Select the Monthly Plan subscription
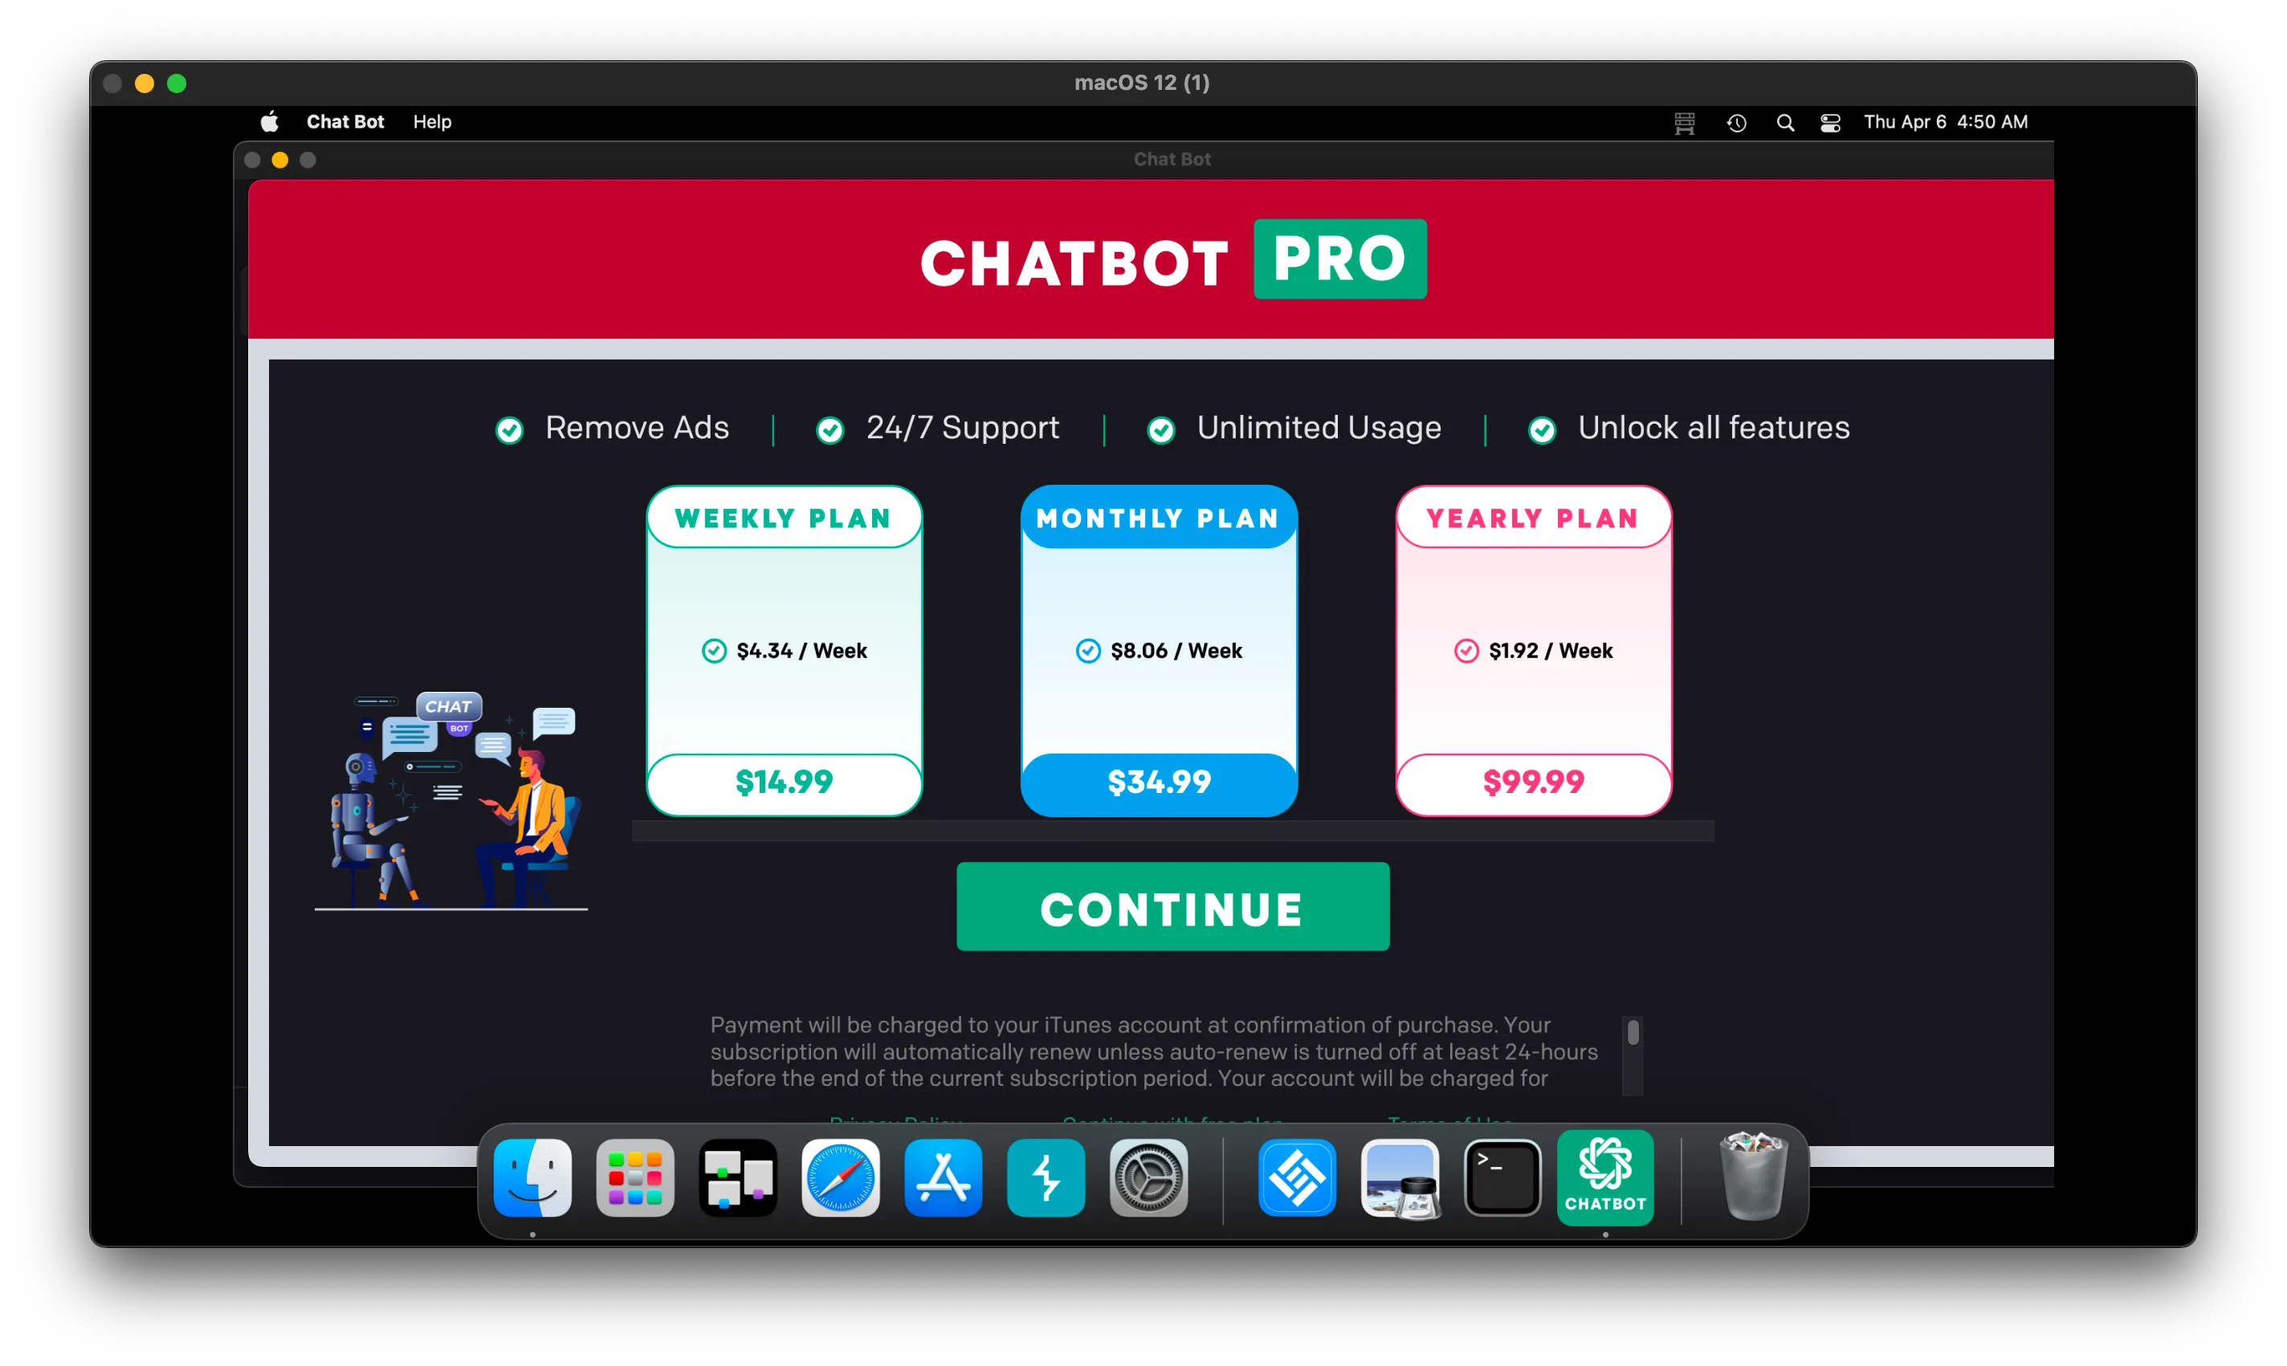The height and width of the screenshot is (1366, 2287). tap(1158, 650)
